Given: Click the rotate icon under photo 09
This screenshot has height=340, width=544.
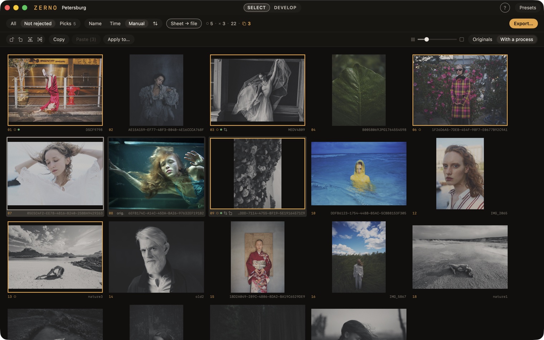Looking at the screenshot, I should pos(230,213).
